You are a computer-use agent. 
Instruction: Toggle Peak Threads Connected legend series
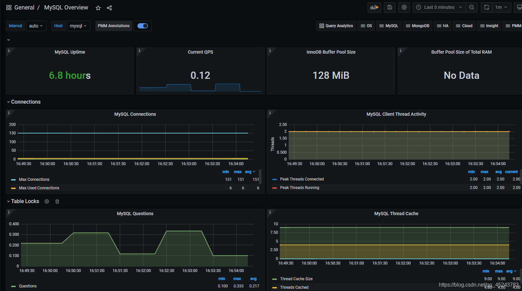302,179
